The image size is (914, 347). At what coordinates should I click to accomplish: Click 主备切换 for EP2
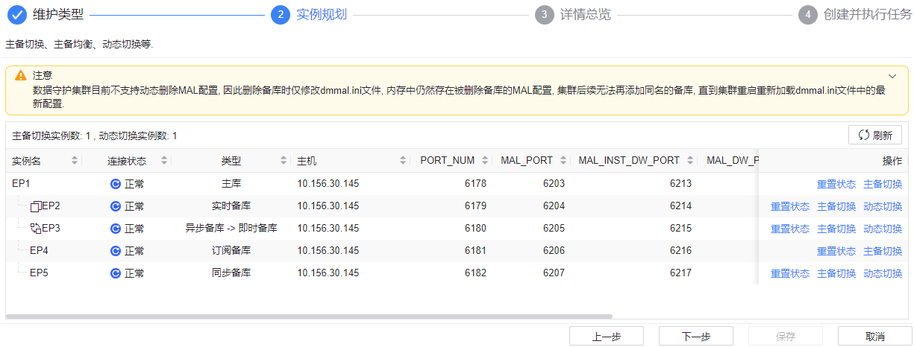(836, 206)
